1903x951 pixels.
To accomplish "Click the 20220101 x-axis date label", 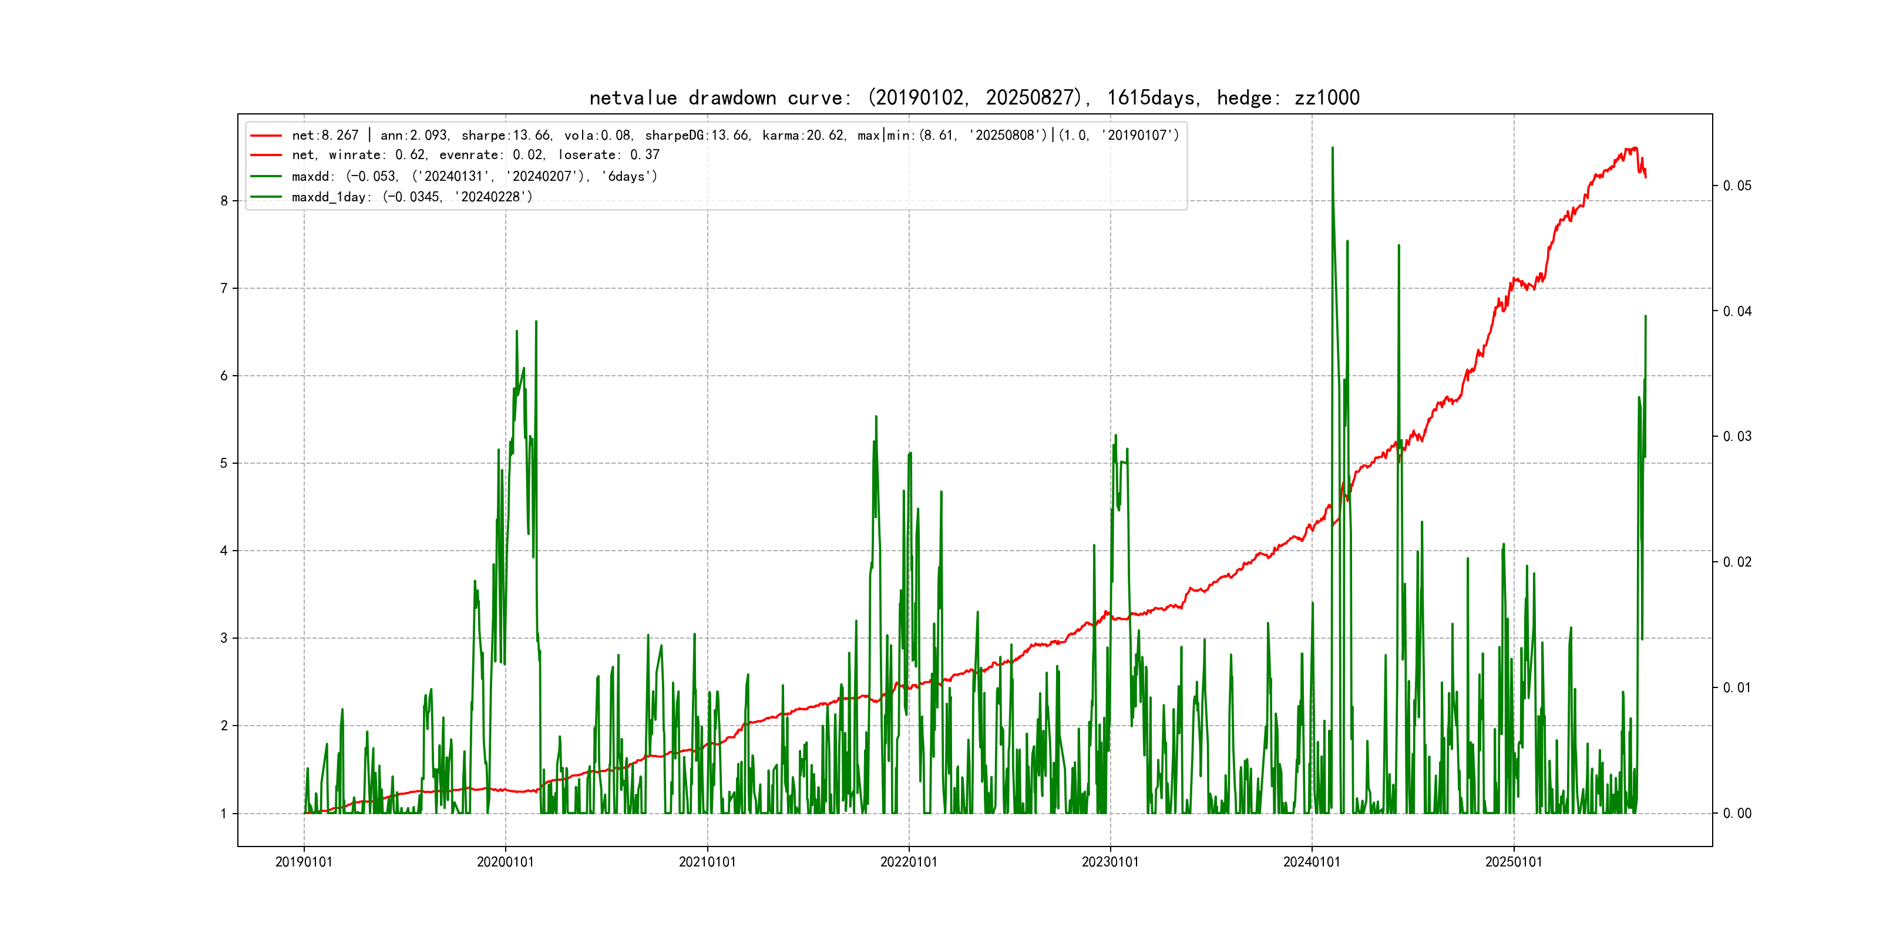I will 909,862.
